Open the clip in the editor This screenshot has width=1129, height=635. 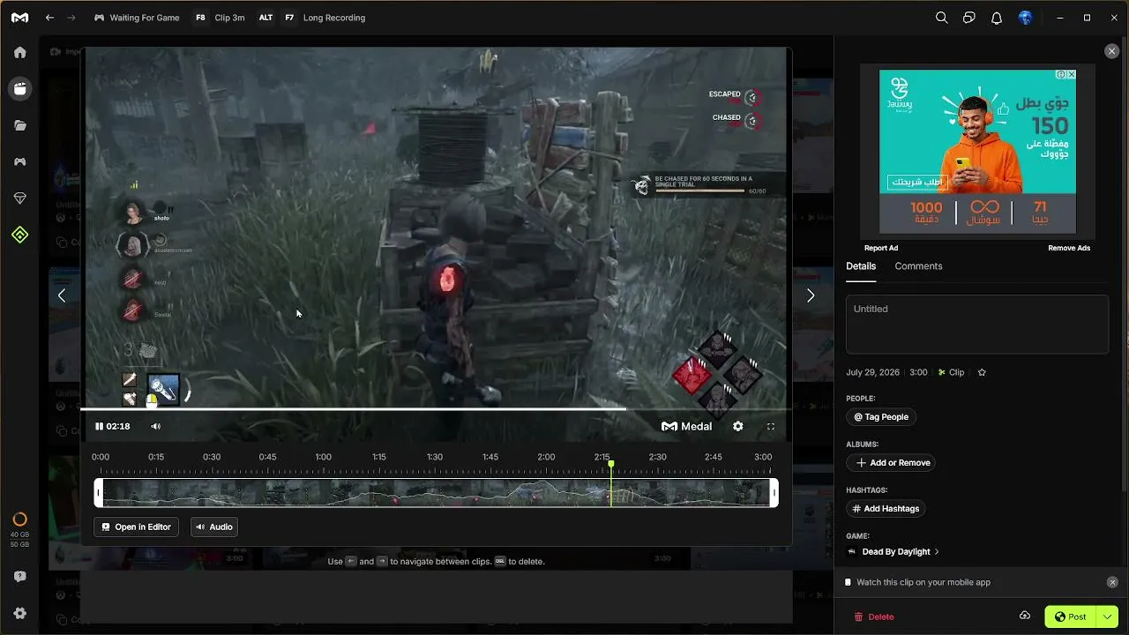(136, 527)
